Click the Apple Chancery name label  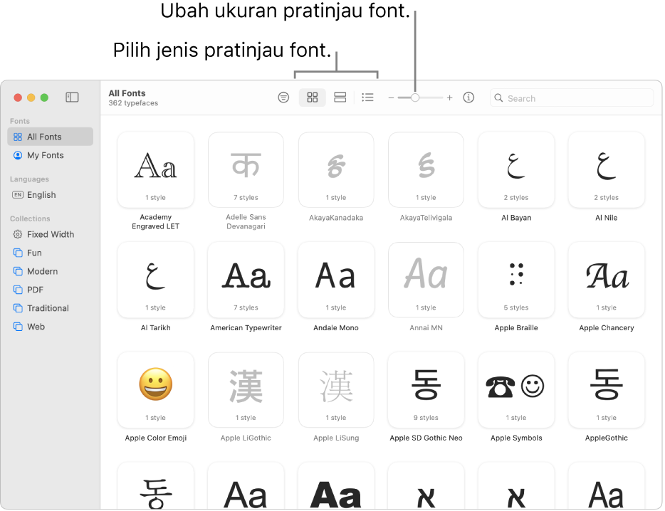tap(607, 328)
